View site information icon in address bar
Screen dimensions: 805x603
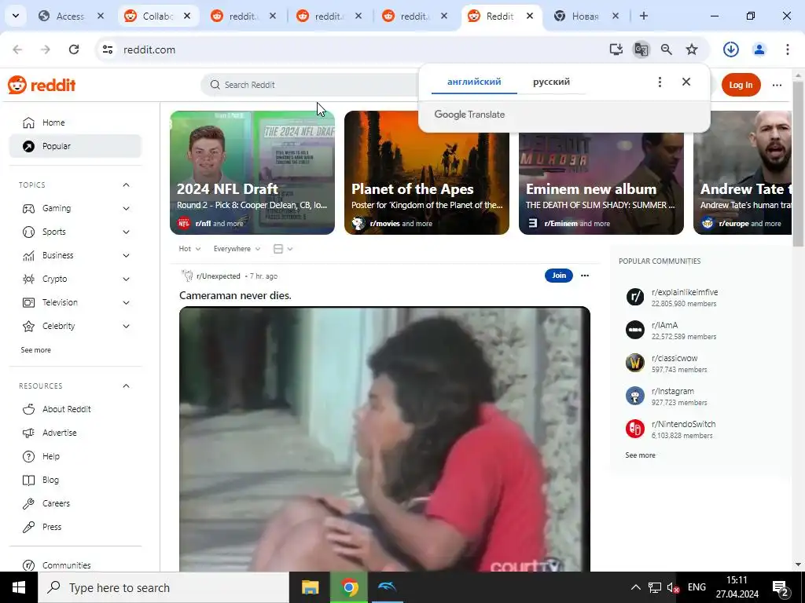pos(108,49)
